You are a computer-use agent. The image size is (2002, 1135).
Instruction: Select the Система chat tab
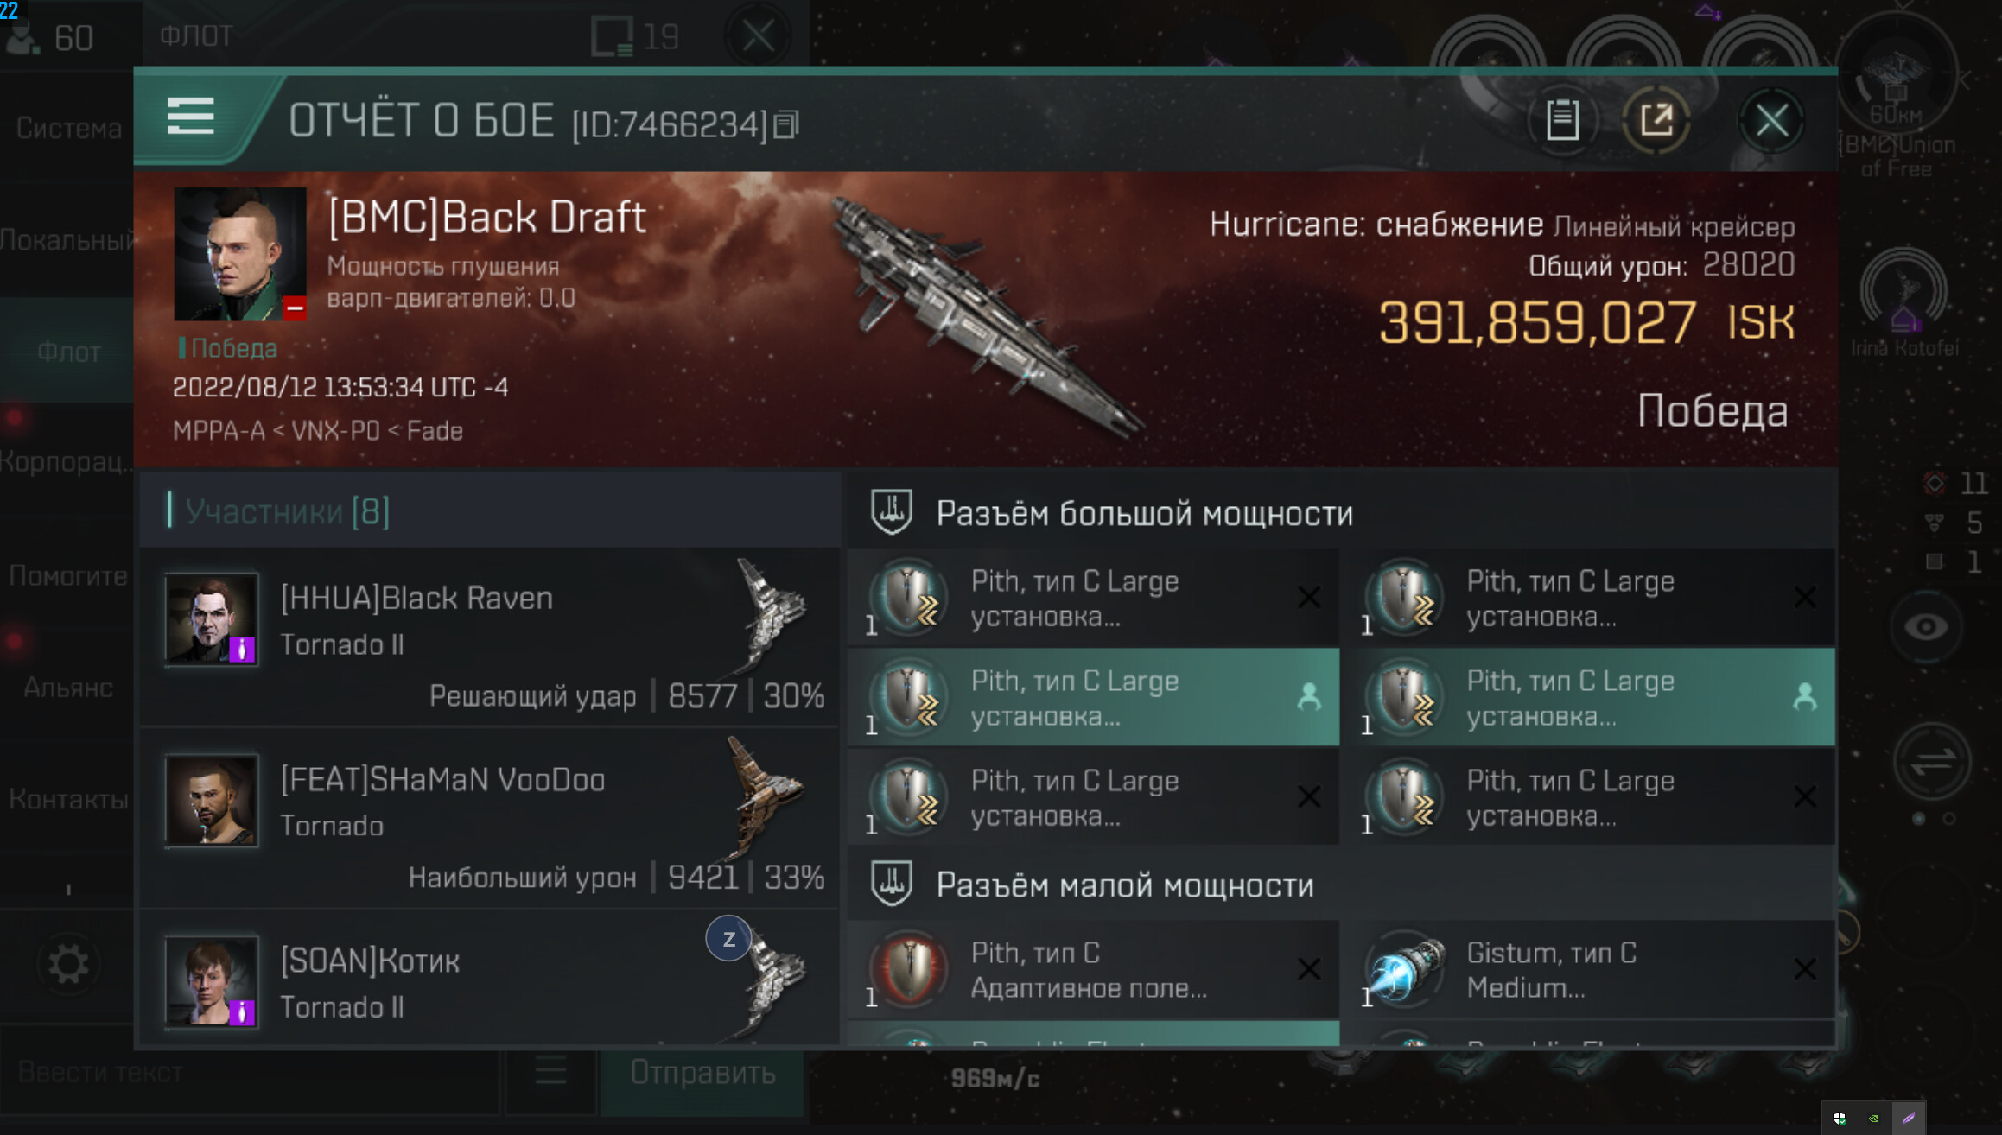coord(68,129)
